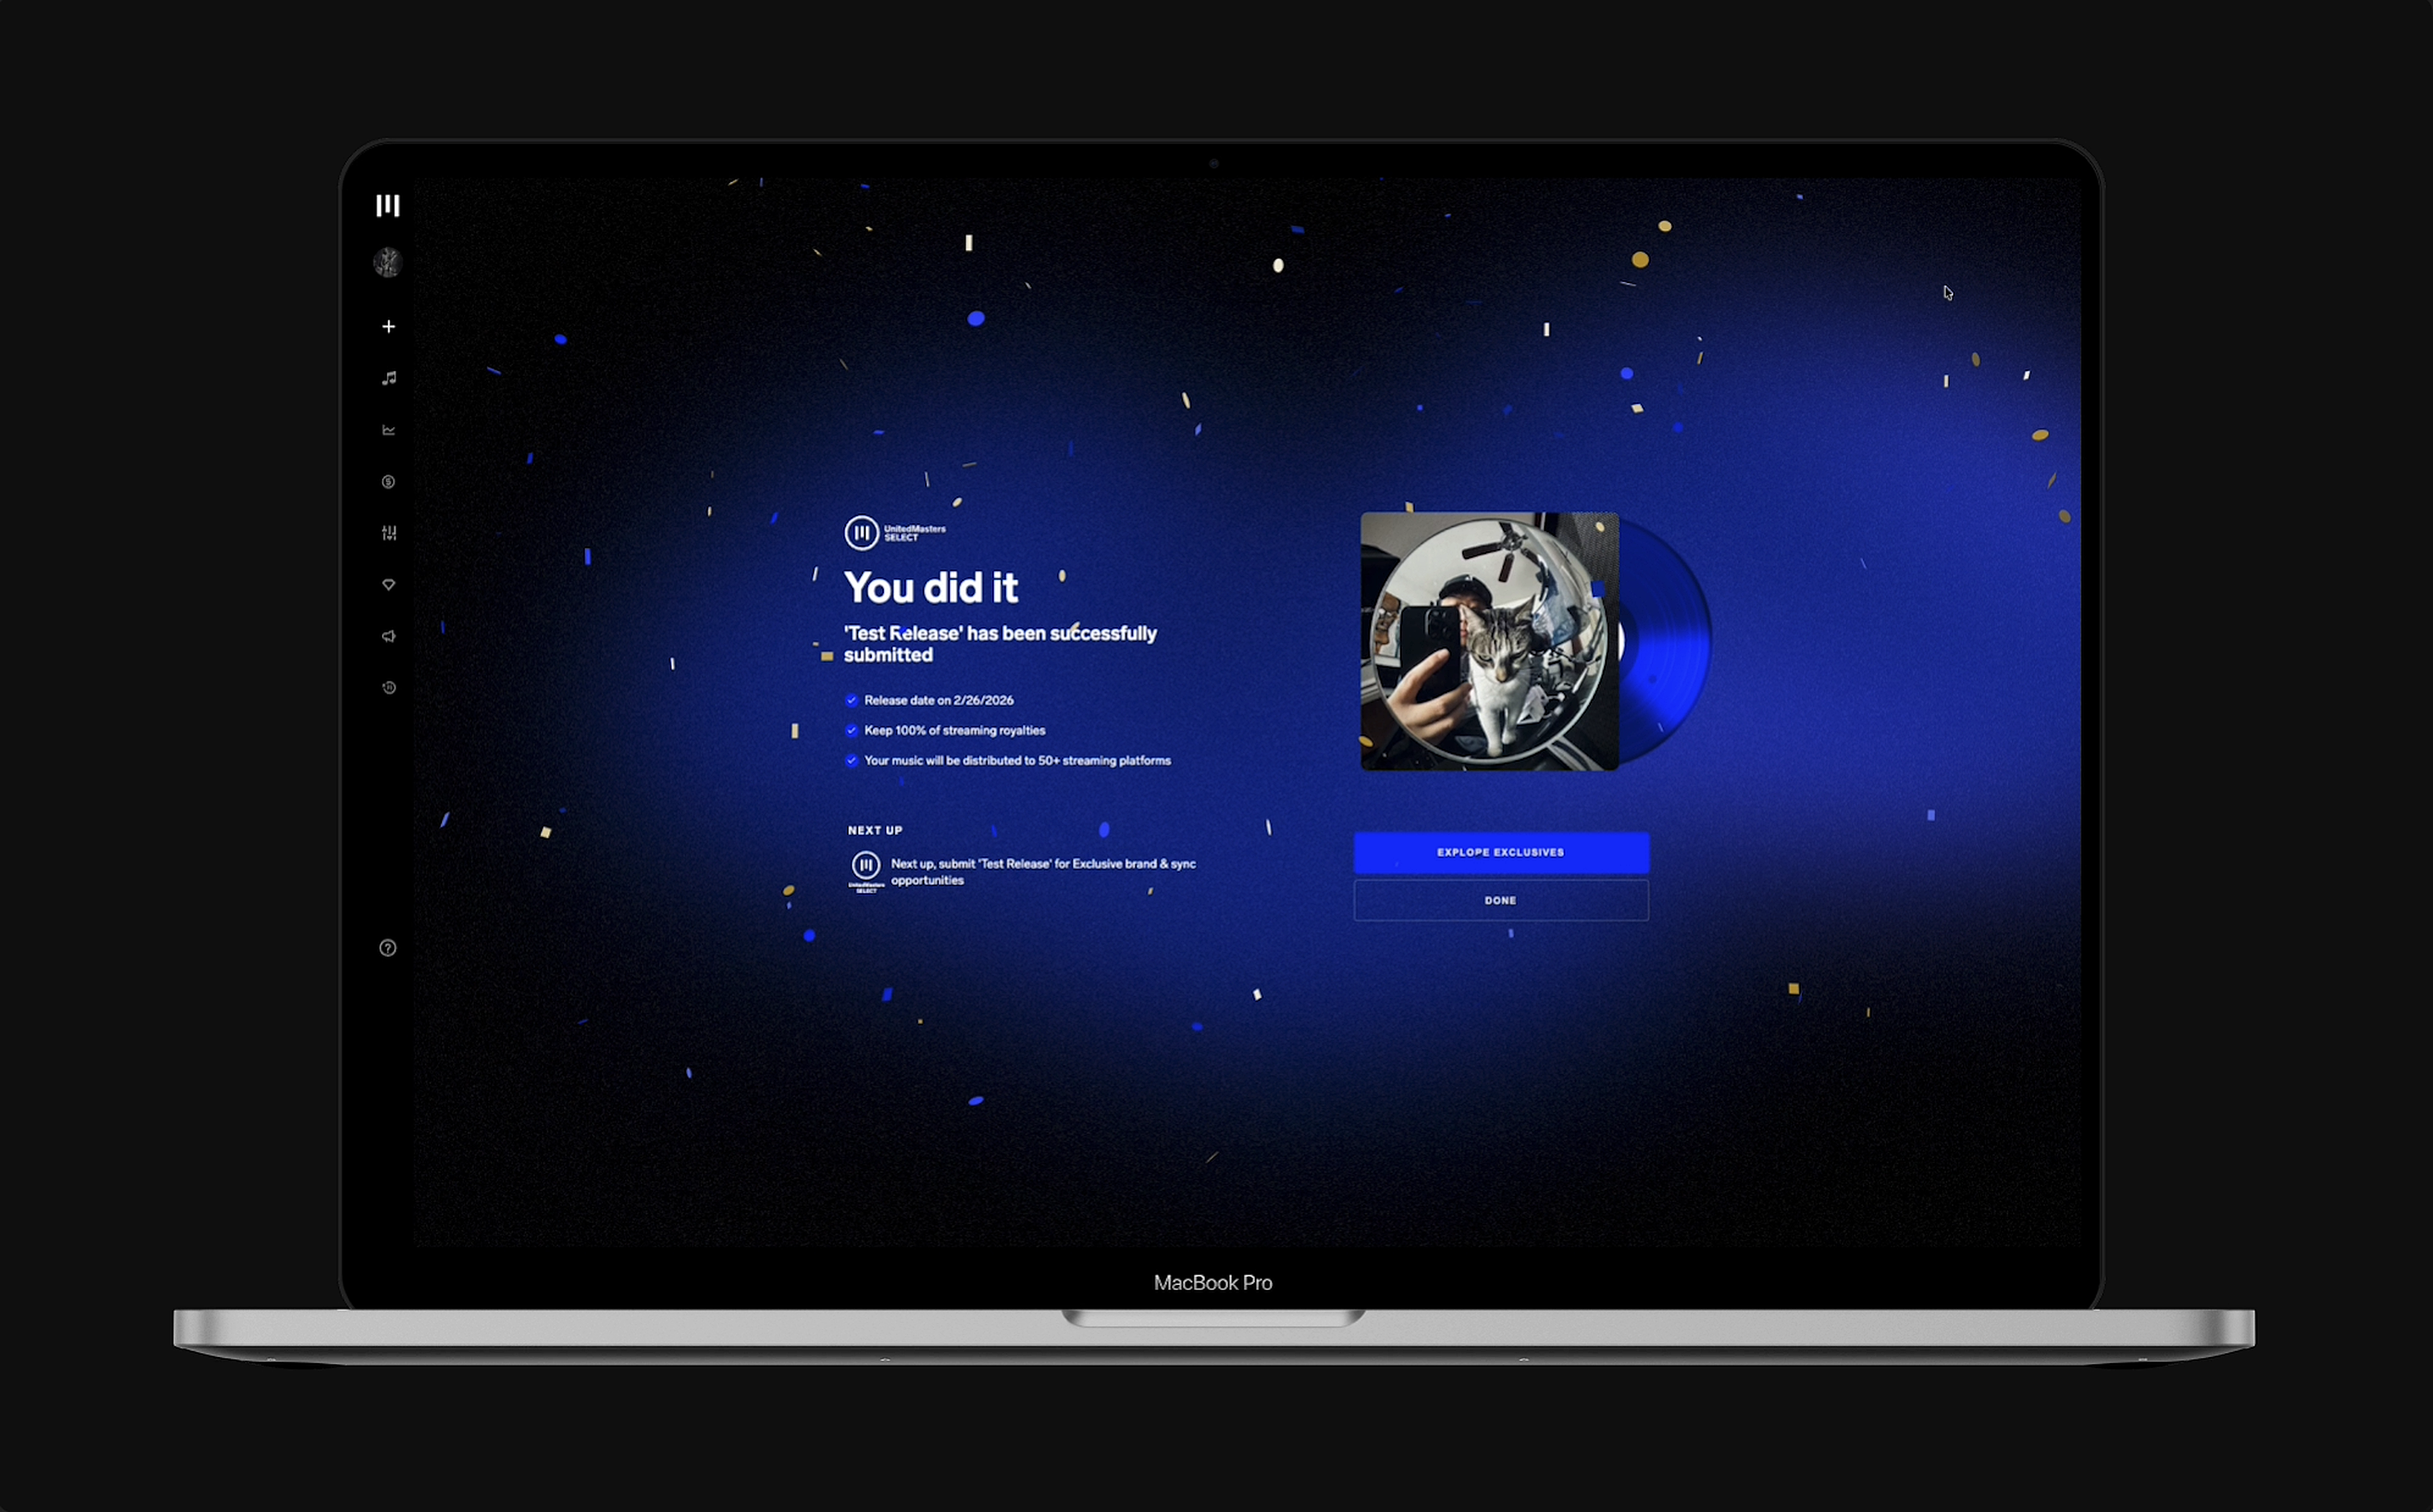Open the music releases section
This screenshot has width=2433, height=1512.
388,378
